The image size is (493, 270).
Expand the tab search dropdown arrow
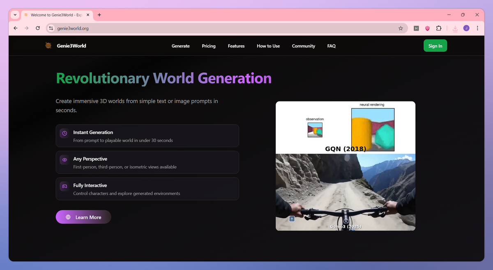pyautogui.click(x=15, y=15)
